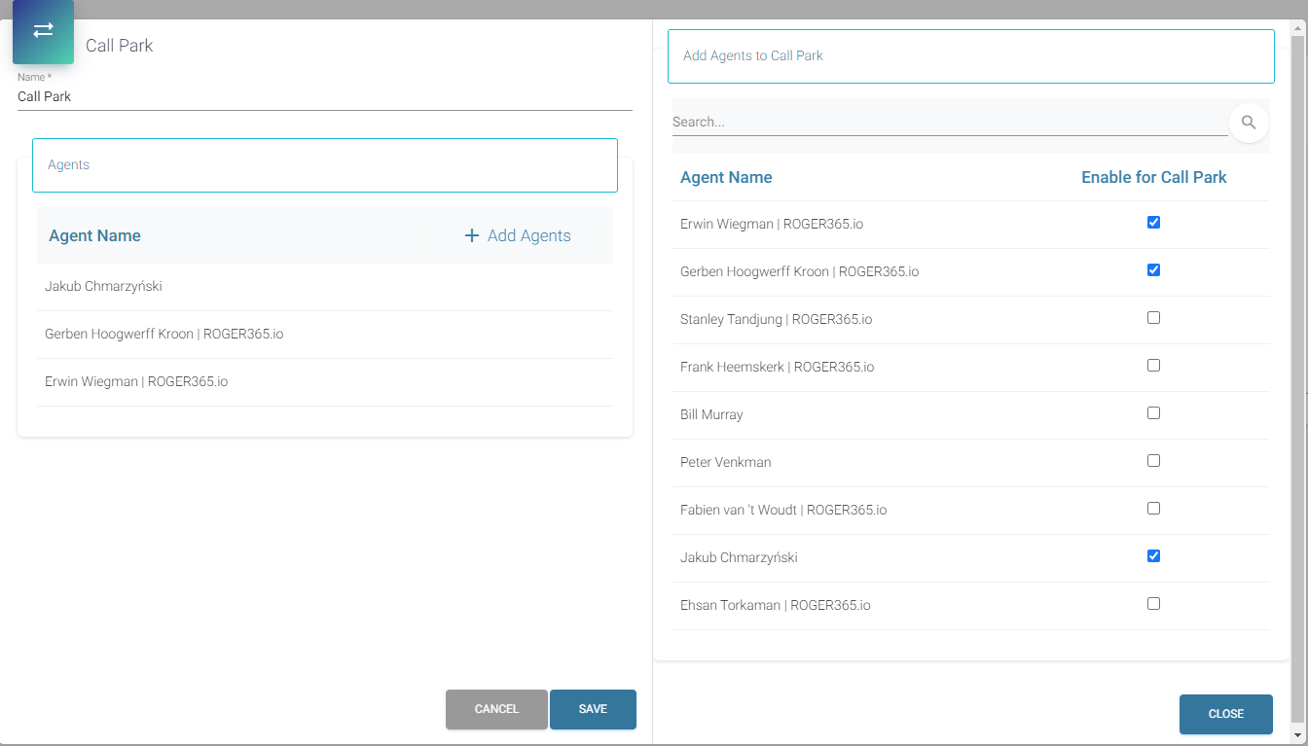Enable Fabien van 't Woudt for Call Park
1308x746 pixels.
pos(1153,508)
